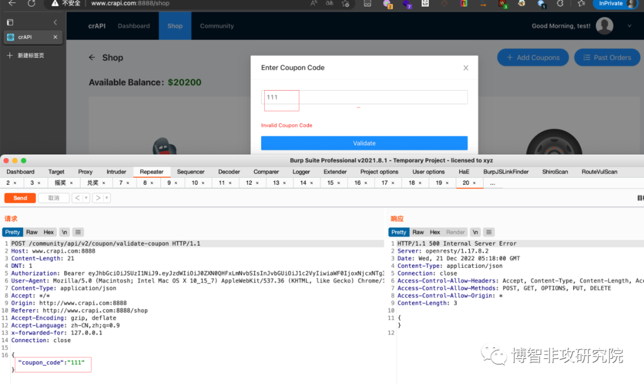Open Past Orders
The image size is (644, 384).
click(607, 57)
